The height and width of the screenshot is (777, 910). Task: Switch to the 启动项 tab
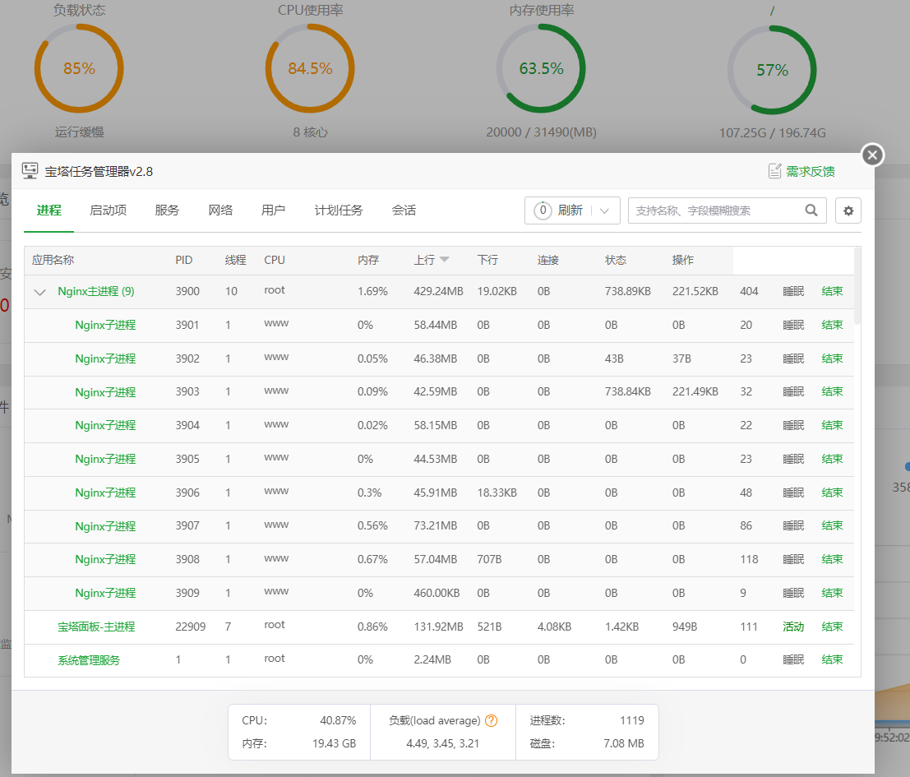point(108,210)
